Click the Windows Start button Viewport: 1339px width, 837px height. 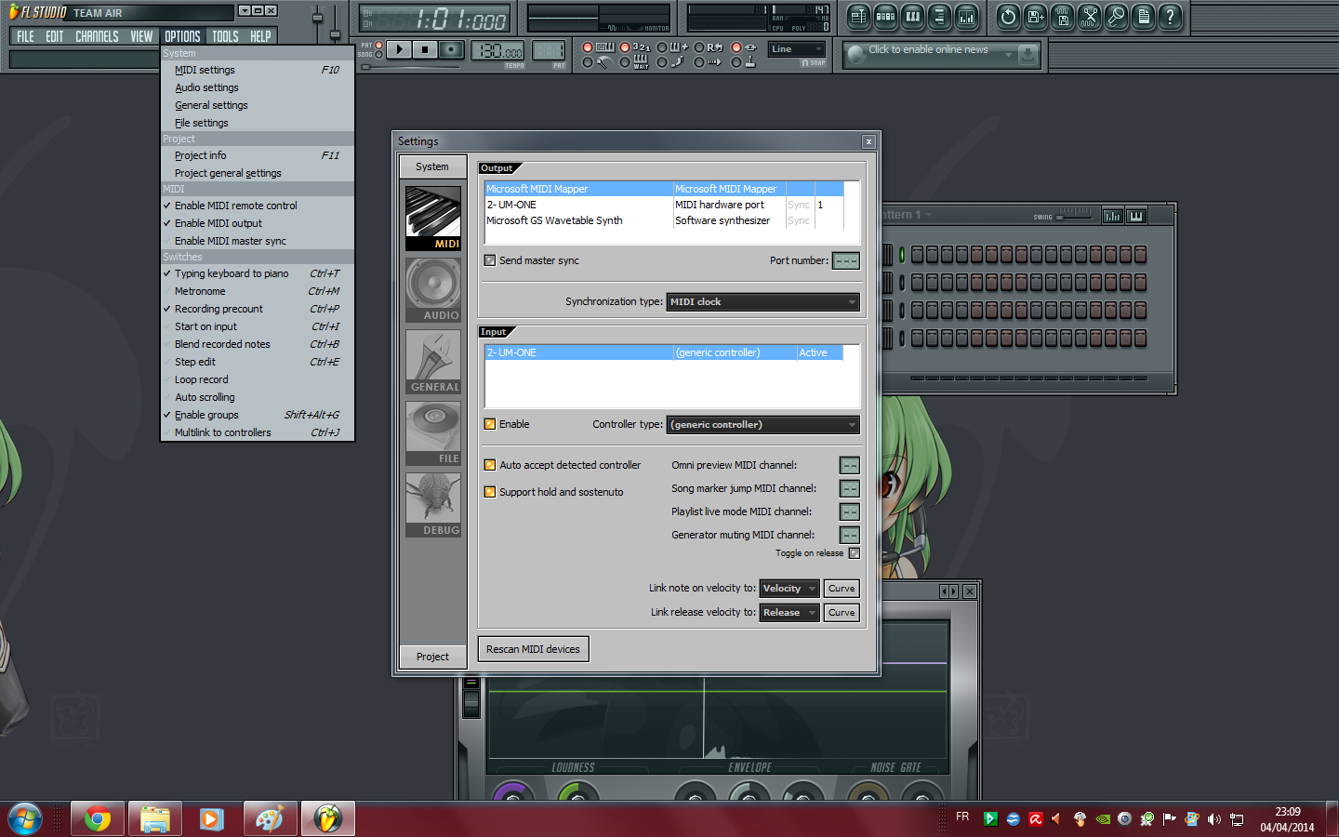coord(25,819)
